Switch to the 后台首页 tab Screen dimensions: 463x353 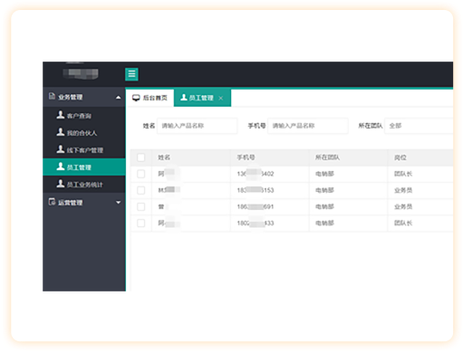click(x=150, y=98)
